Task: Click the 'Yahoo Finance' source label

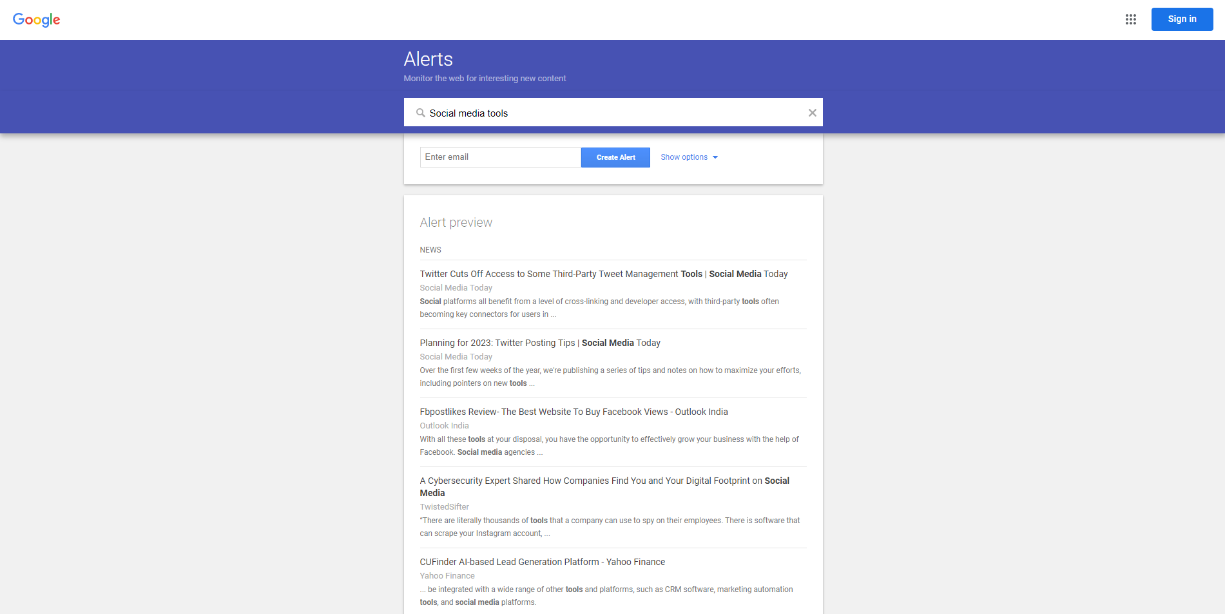Action: (447, 576)
